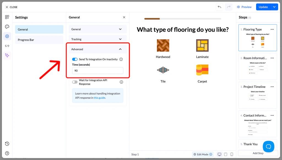The height and width of the screenshot is (160, 282).
Task: Open options menu for Room Information step
Action: pos(272,58)
